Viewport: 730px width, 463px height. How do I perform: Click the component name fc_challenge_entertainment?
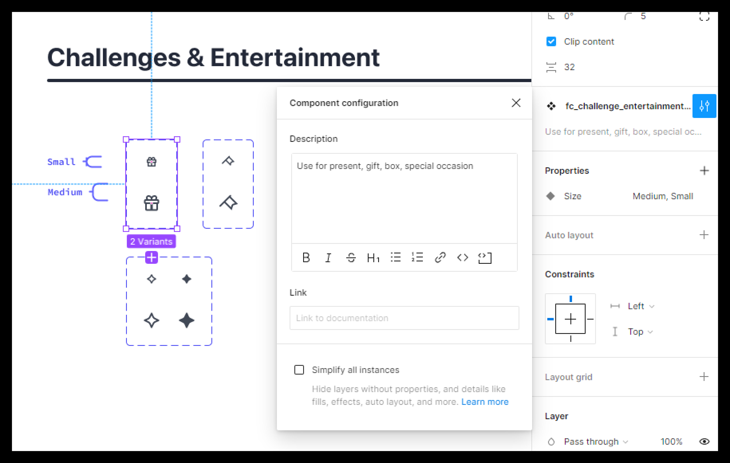627,106
